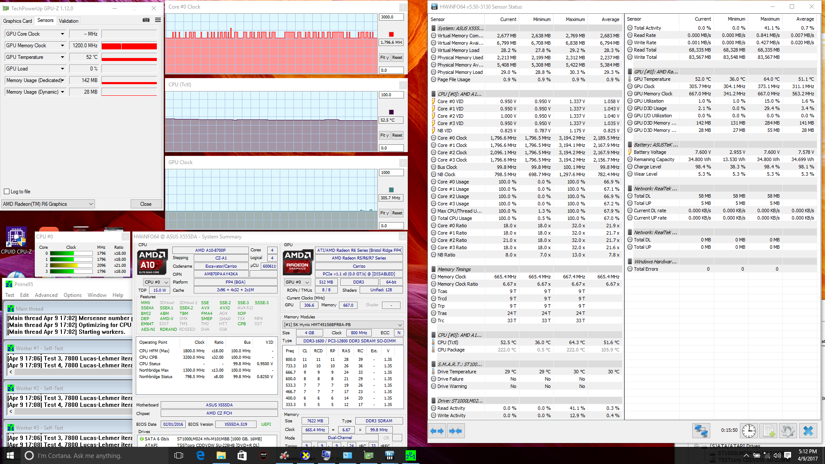Switch to Prime95 via its taskbar icon

(x=411, y=455)
